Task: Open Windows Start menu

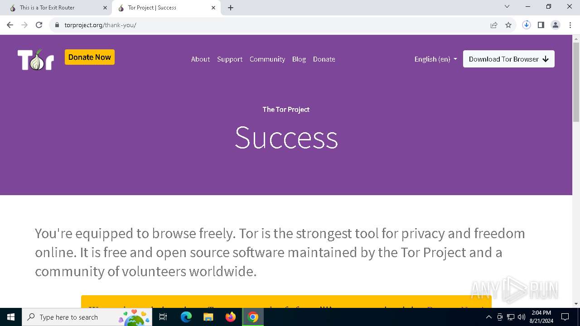Action: pyautogui.click(x=11, y=317)
